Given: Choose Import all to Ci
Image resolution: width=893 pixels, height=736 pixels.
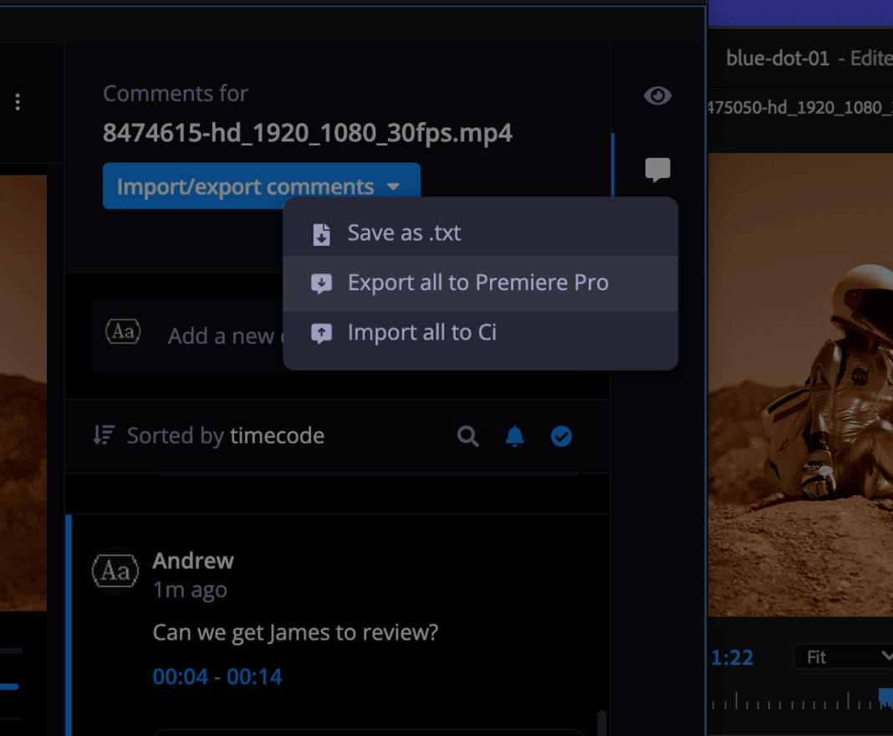Looking at the screenshot, I should [x=480, y=333].
